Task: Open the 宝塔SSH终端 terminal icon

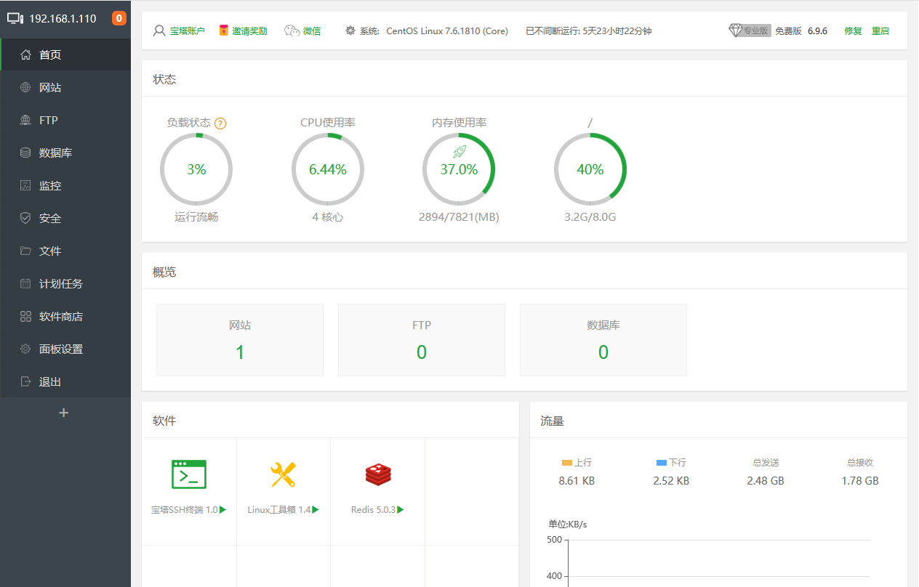Action: tap(189, 474)
